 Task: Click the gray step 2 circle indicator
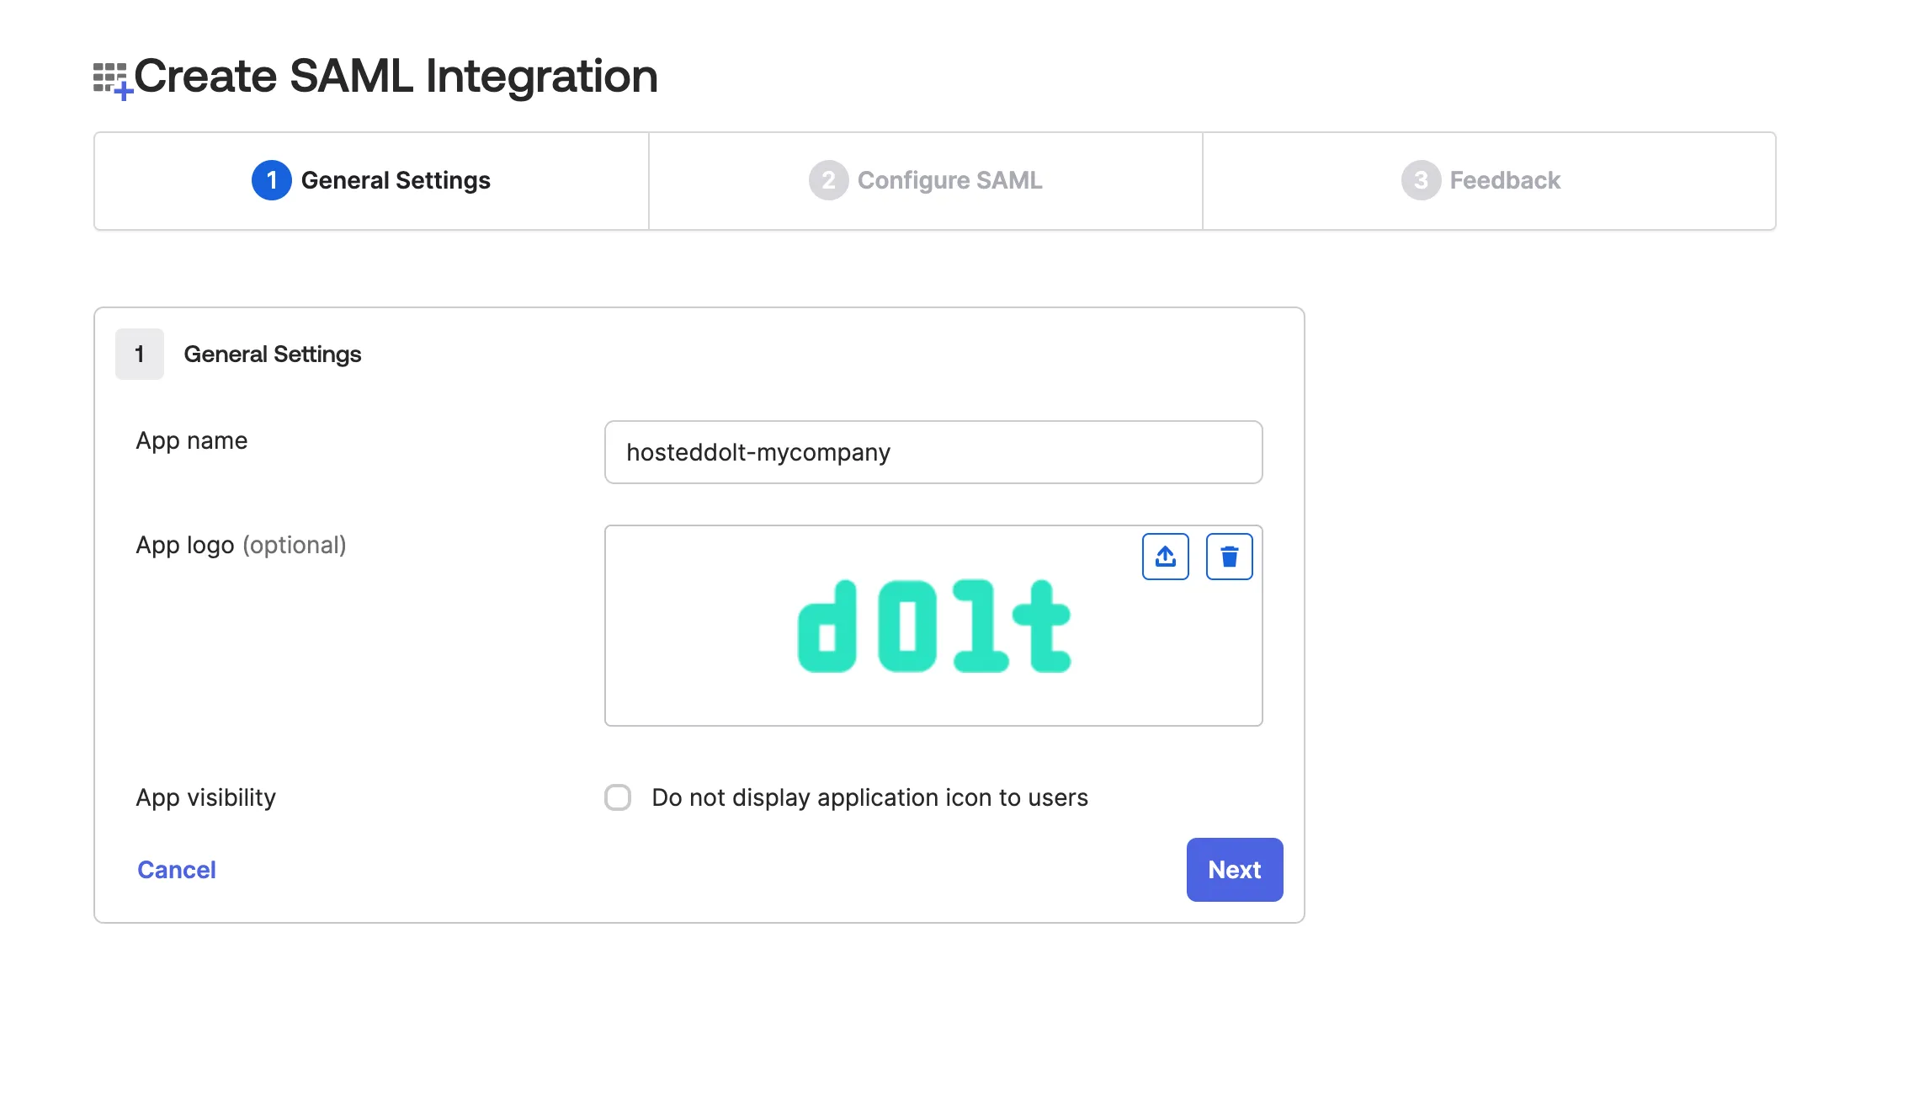828,180
